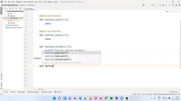181x101 pixels.
Task: Open File Explorer from taskbar
Action: [90, 98]
